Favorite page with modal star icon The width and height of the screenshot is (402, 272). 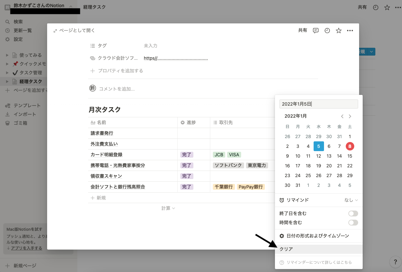click(339, 31)
